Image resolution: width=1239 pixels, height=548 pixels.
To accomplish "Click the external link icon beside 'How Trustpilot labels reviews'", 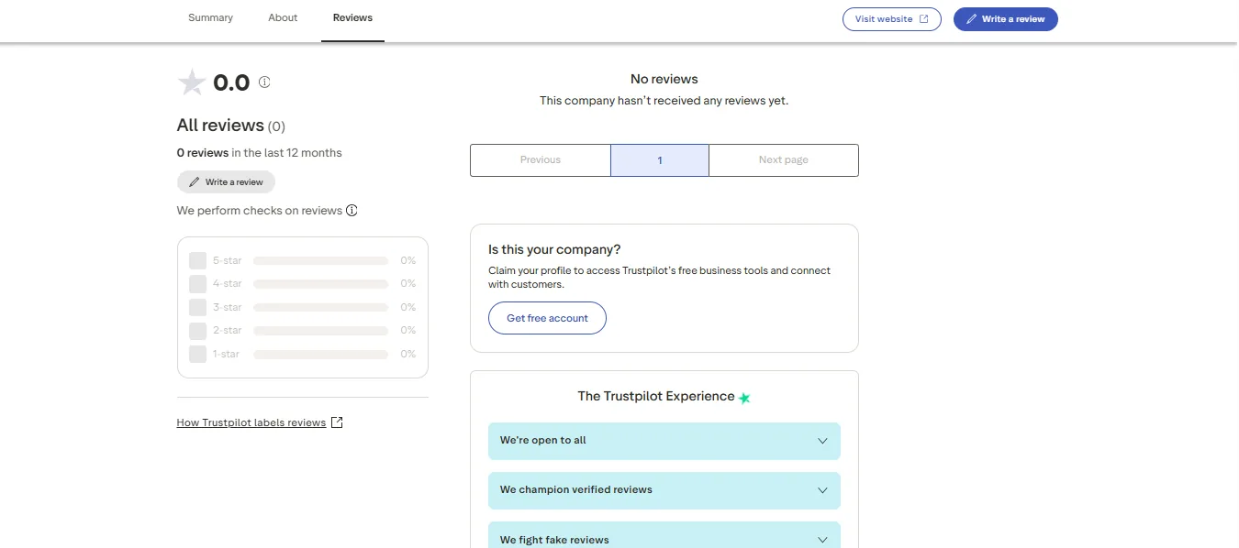I will click(337, 422).
